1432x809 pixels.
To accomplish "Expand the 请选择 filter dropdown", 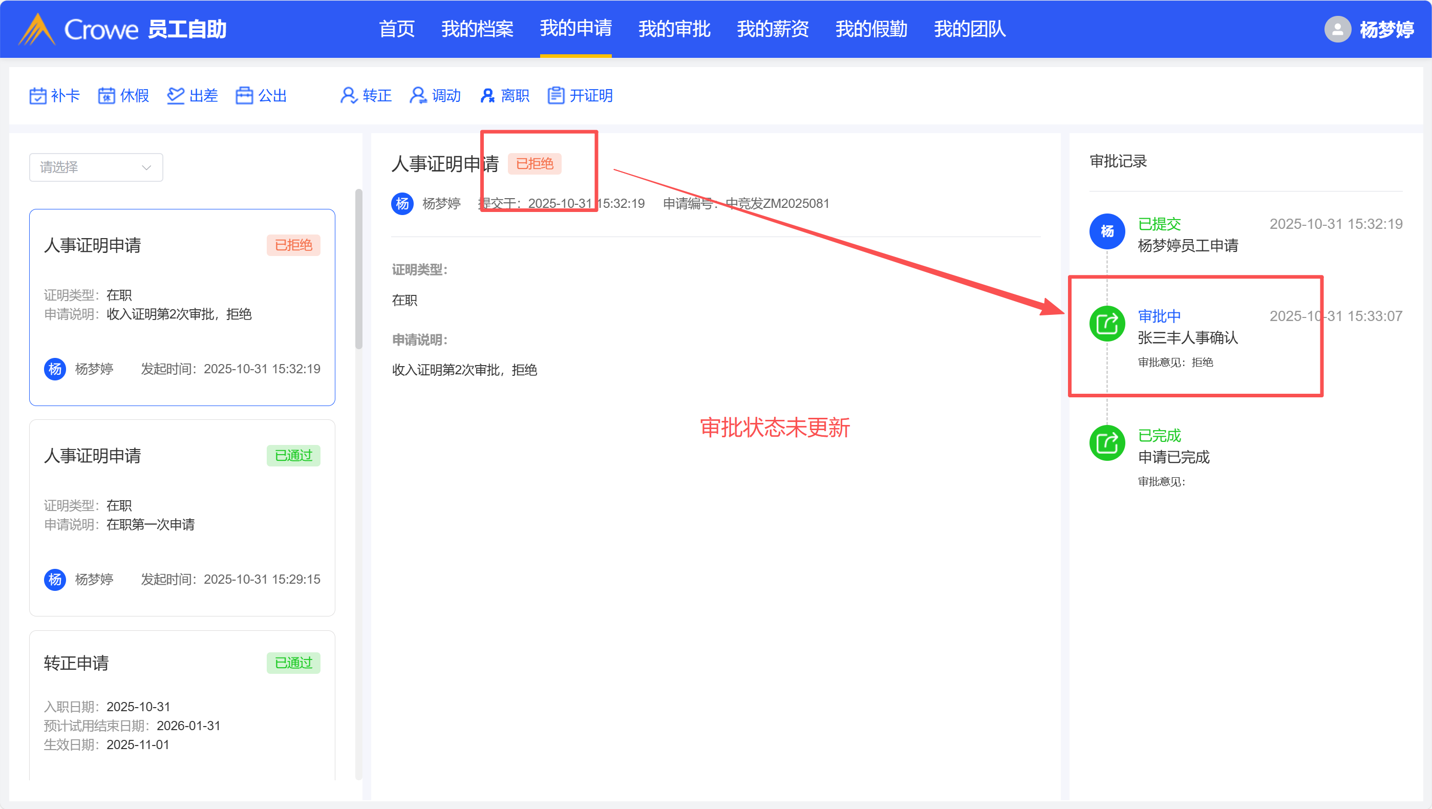I will (96, 167).
